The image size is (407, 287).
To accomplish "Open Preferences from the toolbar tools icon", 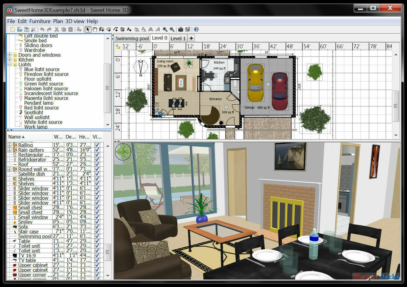I will pos(33,29).
